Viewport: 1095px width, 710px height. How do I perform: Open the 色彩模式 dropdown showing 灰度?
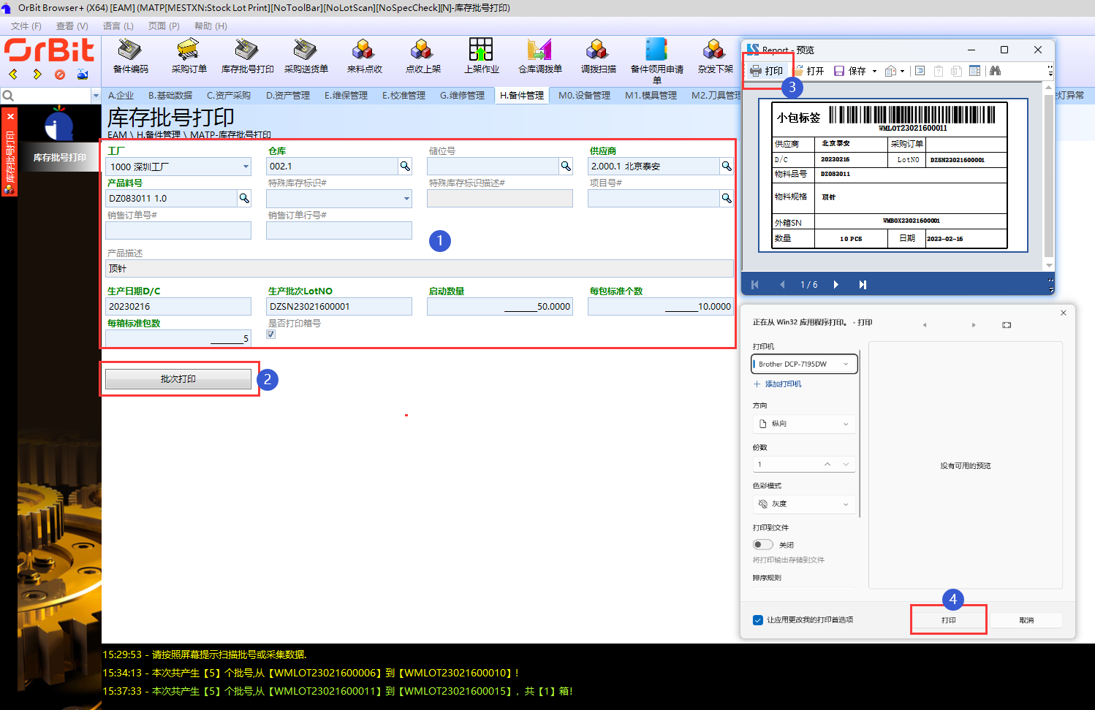tap(804, 504)
